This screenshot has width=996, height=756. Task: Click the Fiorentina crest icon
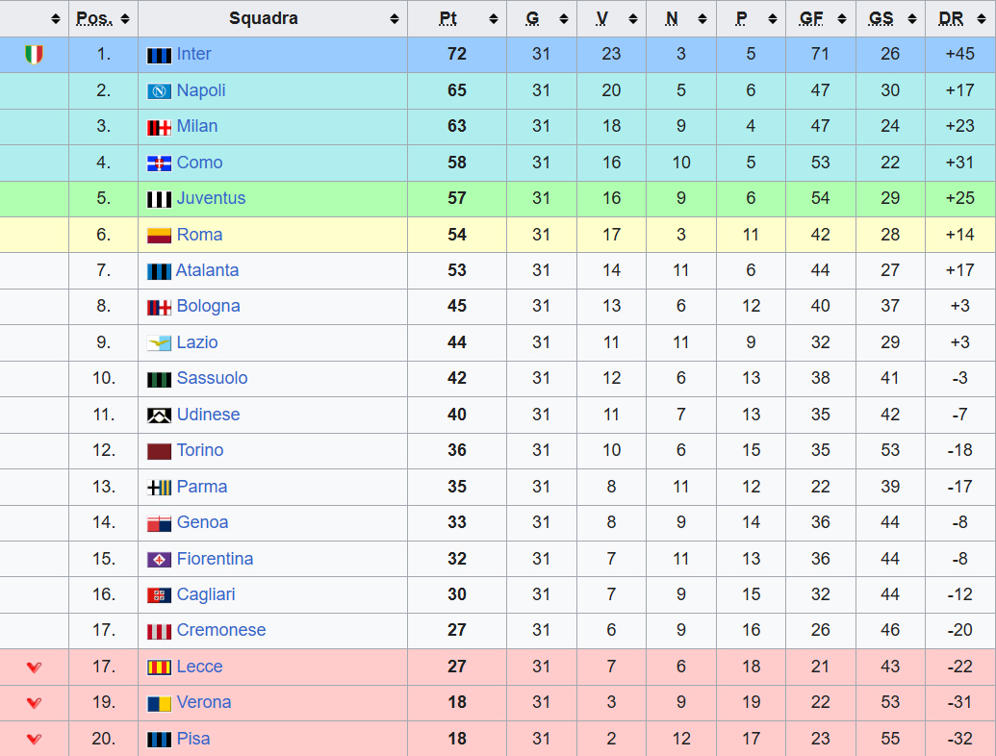[159, 560]
